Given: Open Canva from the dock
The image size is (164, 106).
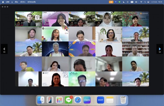Looking at the screenshot, I should pos(87,100).
